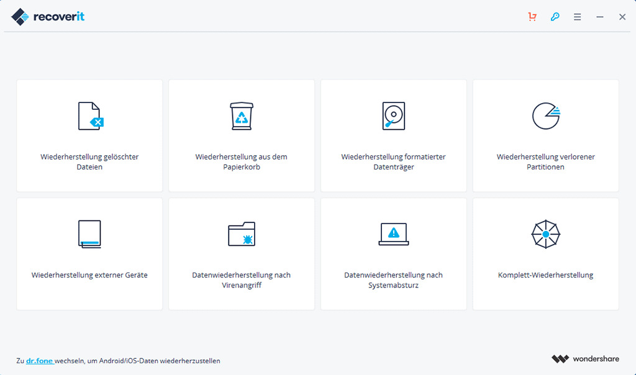Open the hamburger menu

click(x=577, y=17)
